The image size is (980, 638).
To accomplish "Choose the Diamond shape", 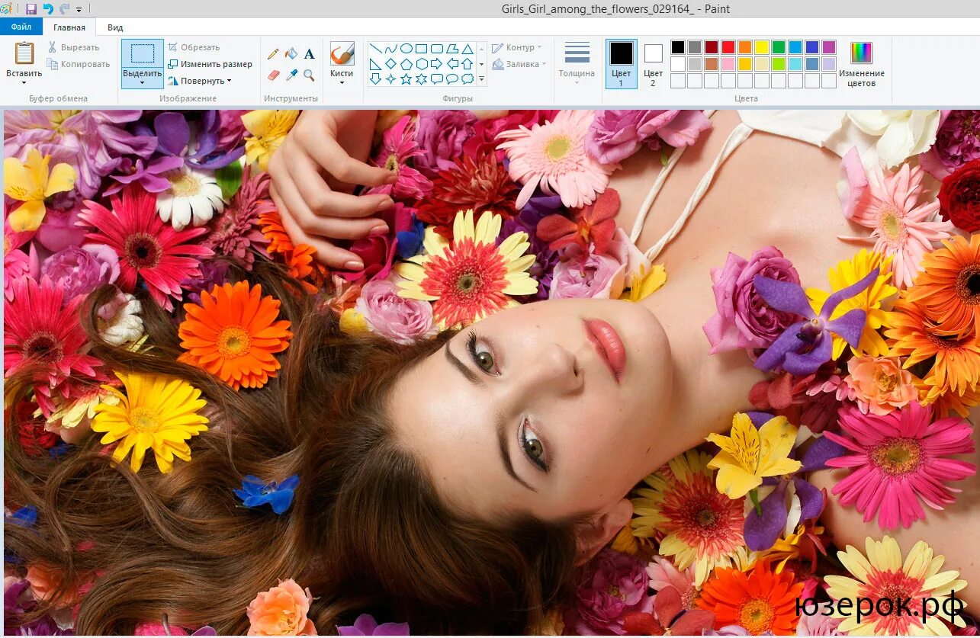I will [x=390, y=64].
